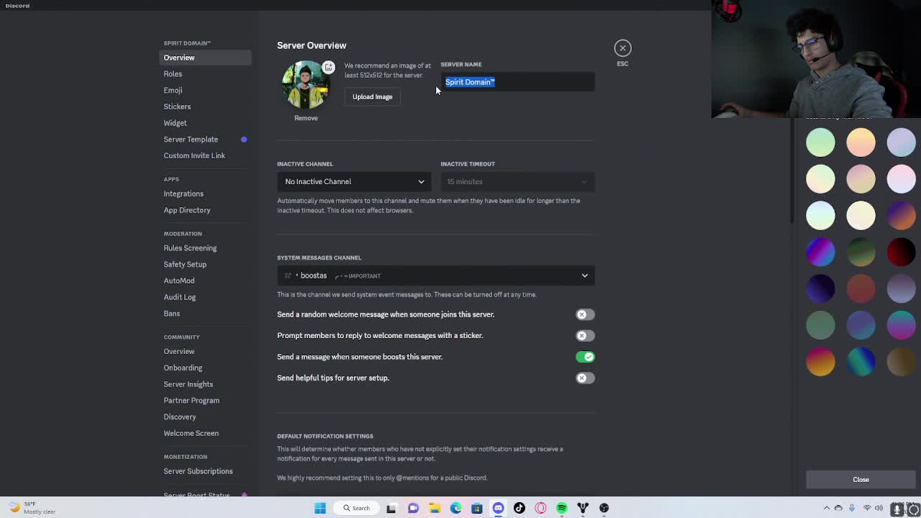Pick the magenta-to-orange gradient swatch
Screen dimensions: 921x518
pos(820,361)
